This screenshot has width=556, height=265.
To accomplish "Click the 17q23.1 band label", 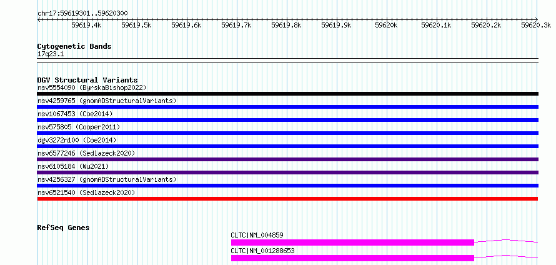I will click(x=51, y=54).
